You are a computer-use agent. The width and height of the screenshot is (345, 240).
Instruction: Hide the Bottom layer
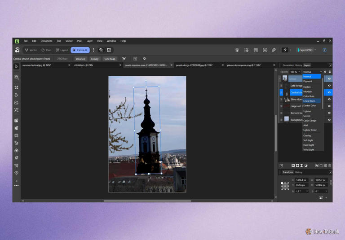329,113
